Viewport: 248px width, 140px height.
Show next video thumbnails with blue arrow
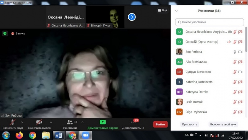coord(131,17)
